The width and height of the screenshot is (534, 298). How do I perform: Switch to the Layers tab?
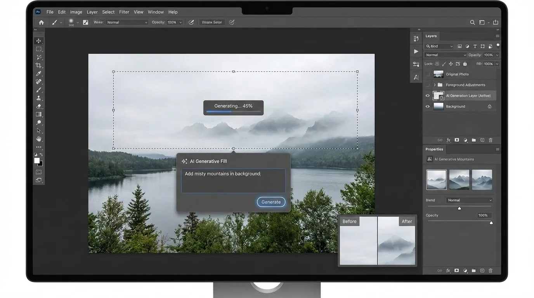tap(431, 36)
